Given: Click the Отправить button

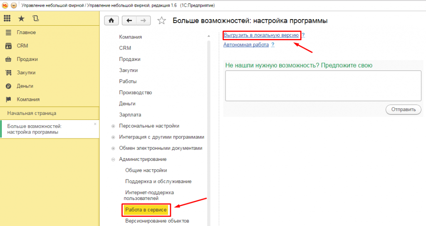Looking at the screenshot, I should pos(404,109).
